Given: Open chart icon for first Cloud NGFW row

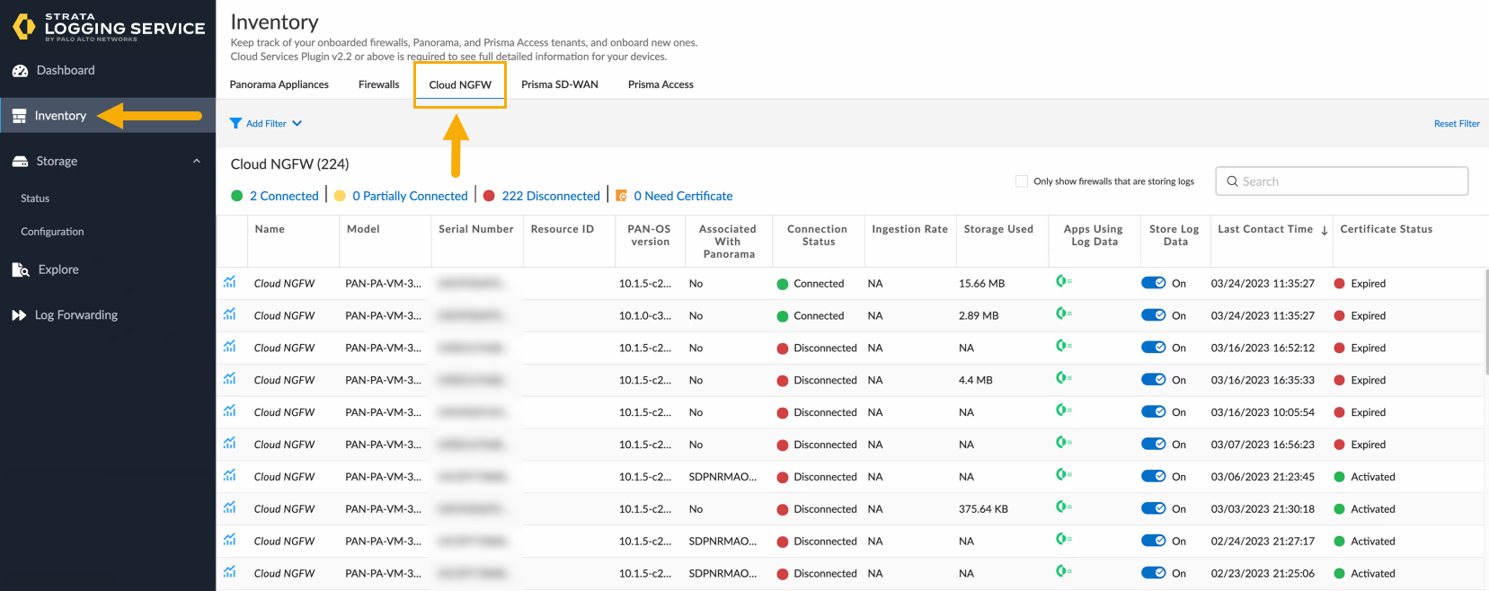Looking at the screenshot, I should tap(230, 283).
